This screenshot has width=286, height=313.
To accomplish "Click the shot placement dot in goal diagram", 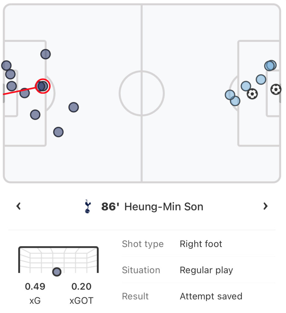I will coord(57,272).
